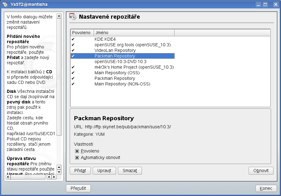Select the highlighted Packman Repository row
The image size is (281, 196).
click(x=123, y=56)
